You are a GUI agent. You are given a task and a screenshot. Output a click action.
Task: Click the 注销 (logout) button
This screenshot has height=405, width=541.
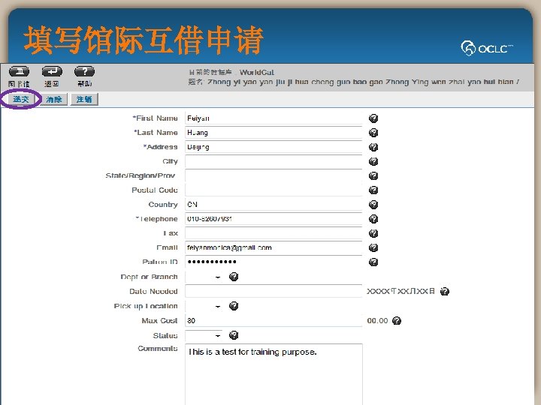(x=84, y=100)
